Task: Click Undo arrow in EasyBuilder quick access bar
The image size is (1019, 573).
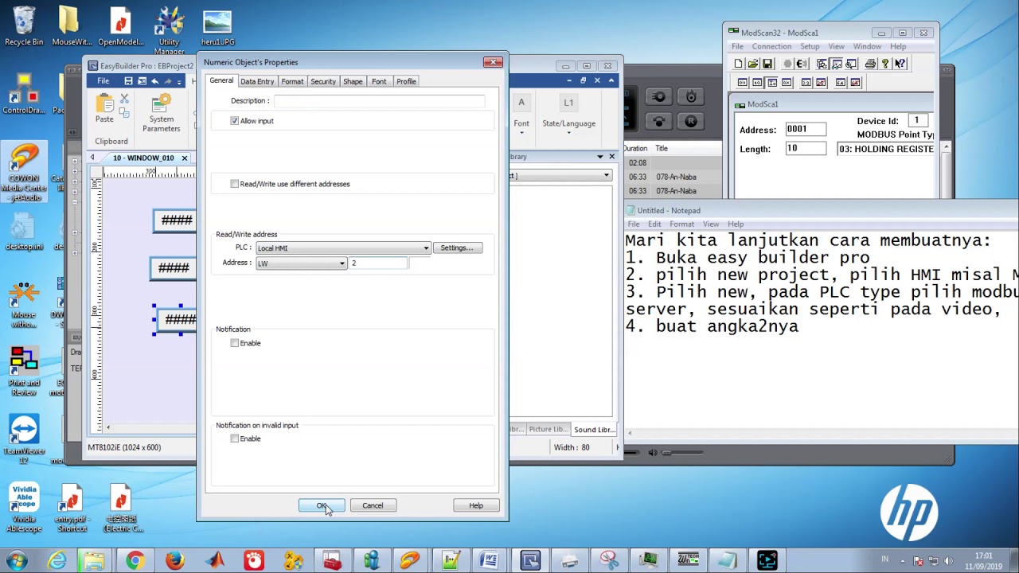Action: 155,81
